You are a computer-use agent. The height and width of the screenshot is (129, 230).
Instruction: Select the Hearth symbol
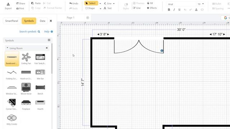[x=40, y=105]
